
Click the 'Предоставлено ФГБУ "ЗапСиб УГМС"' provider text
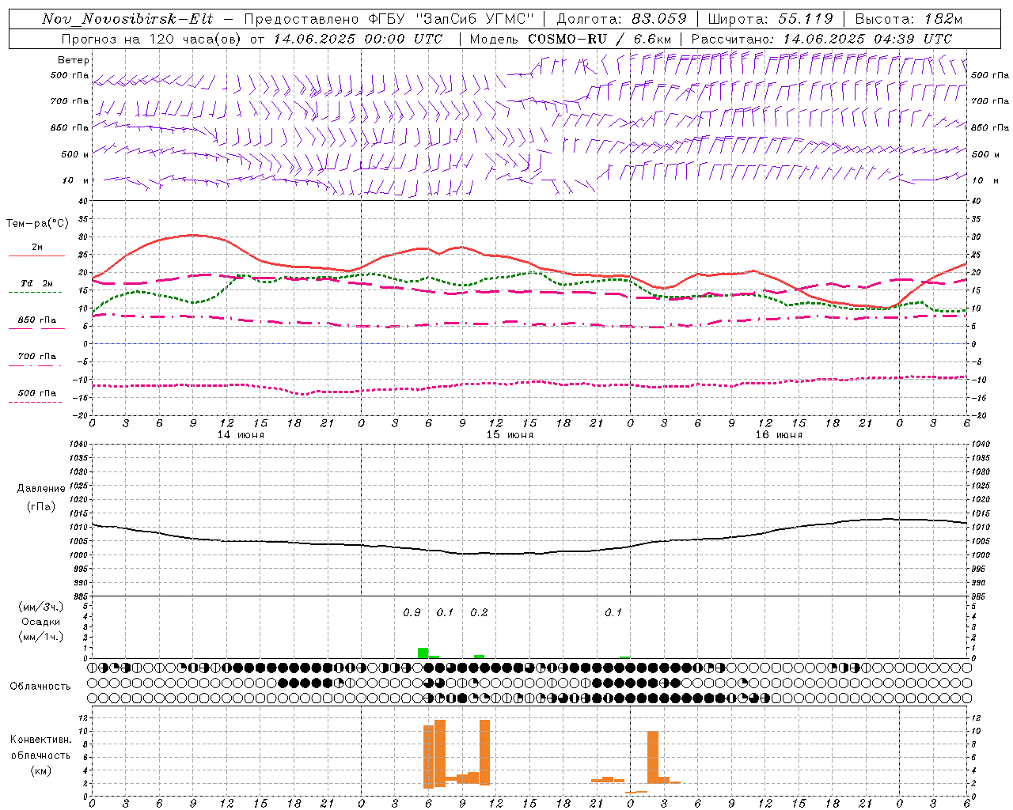[389, 19]
